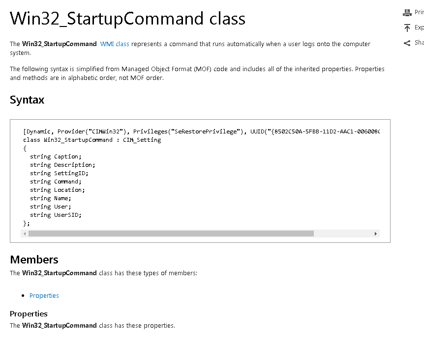Click the Syntax section heading

27,100
